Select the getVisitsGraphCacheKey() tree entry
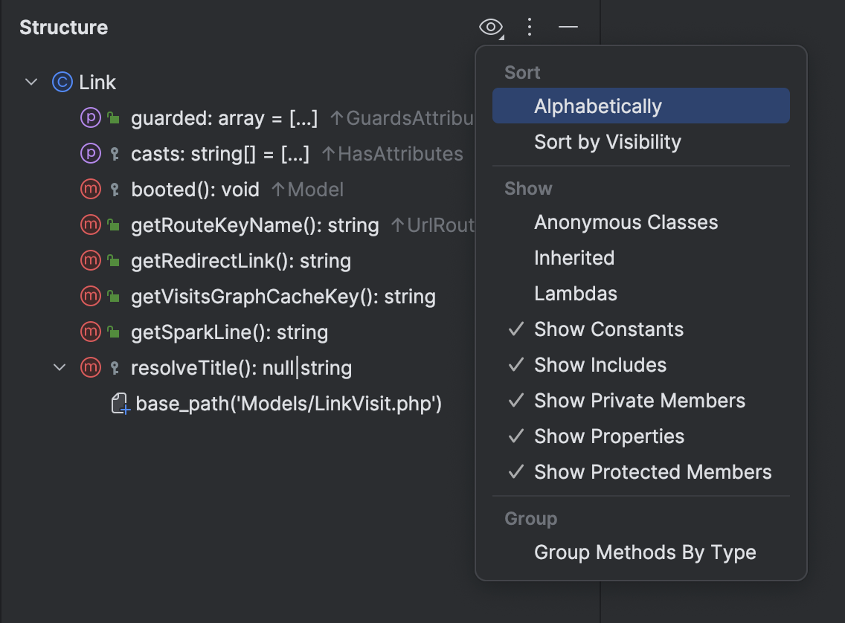The image size is (845, 623). [x=284, y=296]
